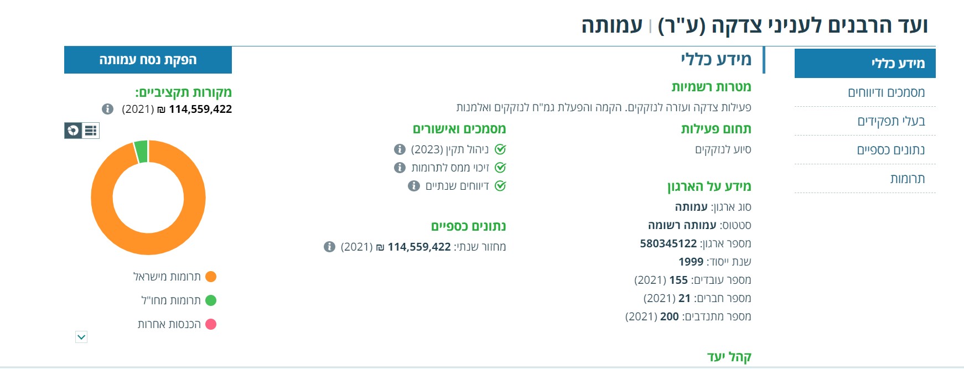Open the תרומות side menu item

click(907, 179)
